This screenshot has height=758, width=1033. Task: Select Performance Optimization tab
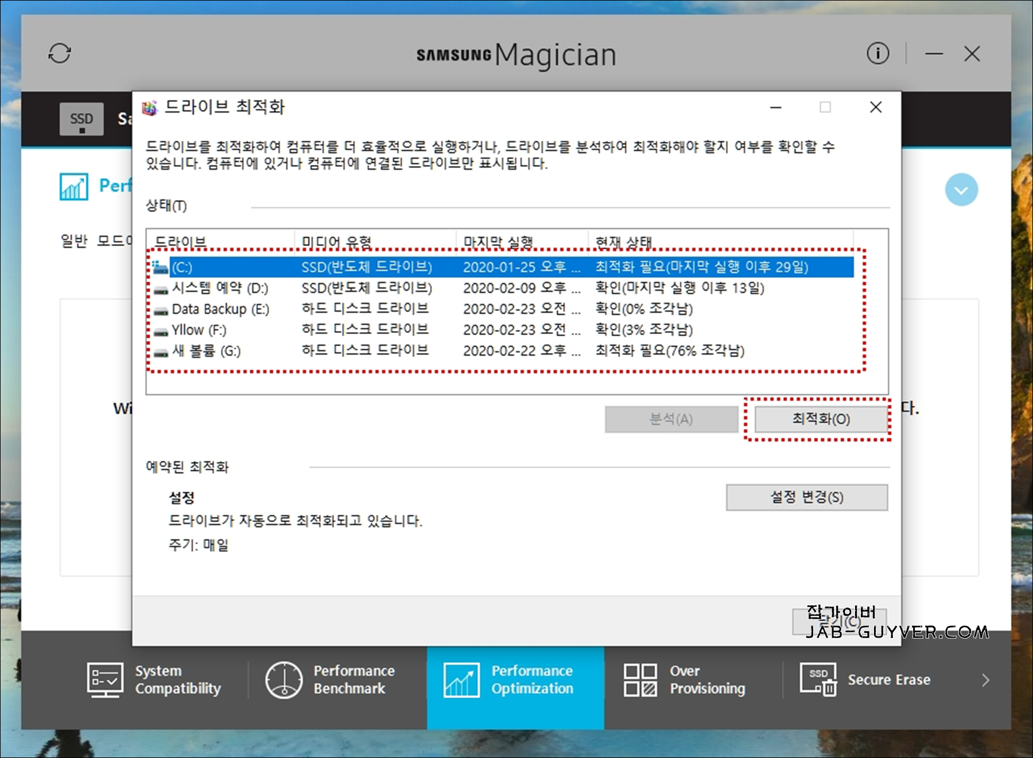pos(515,687)
